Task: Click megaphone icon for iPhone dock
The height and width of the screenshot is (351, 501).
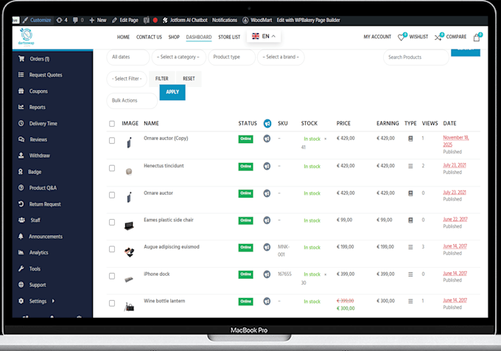Action: click(x=267, y=274)
